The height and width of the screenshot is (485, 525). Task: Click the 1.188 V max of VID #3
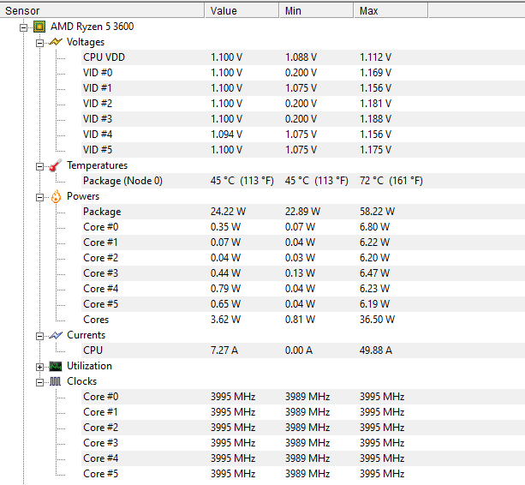coord(375,119)
